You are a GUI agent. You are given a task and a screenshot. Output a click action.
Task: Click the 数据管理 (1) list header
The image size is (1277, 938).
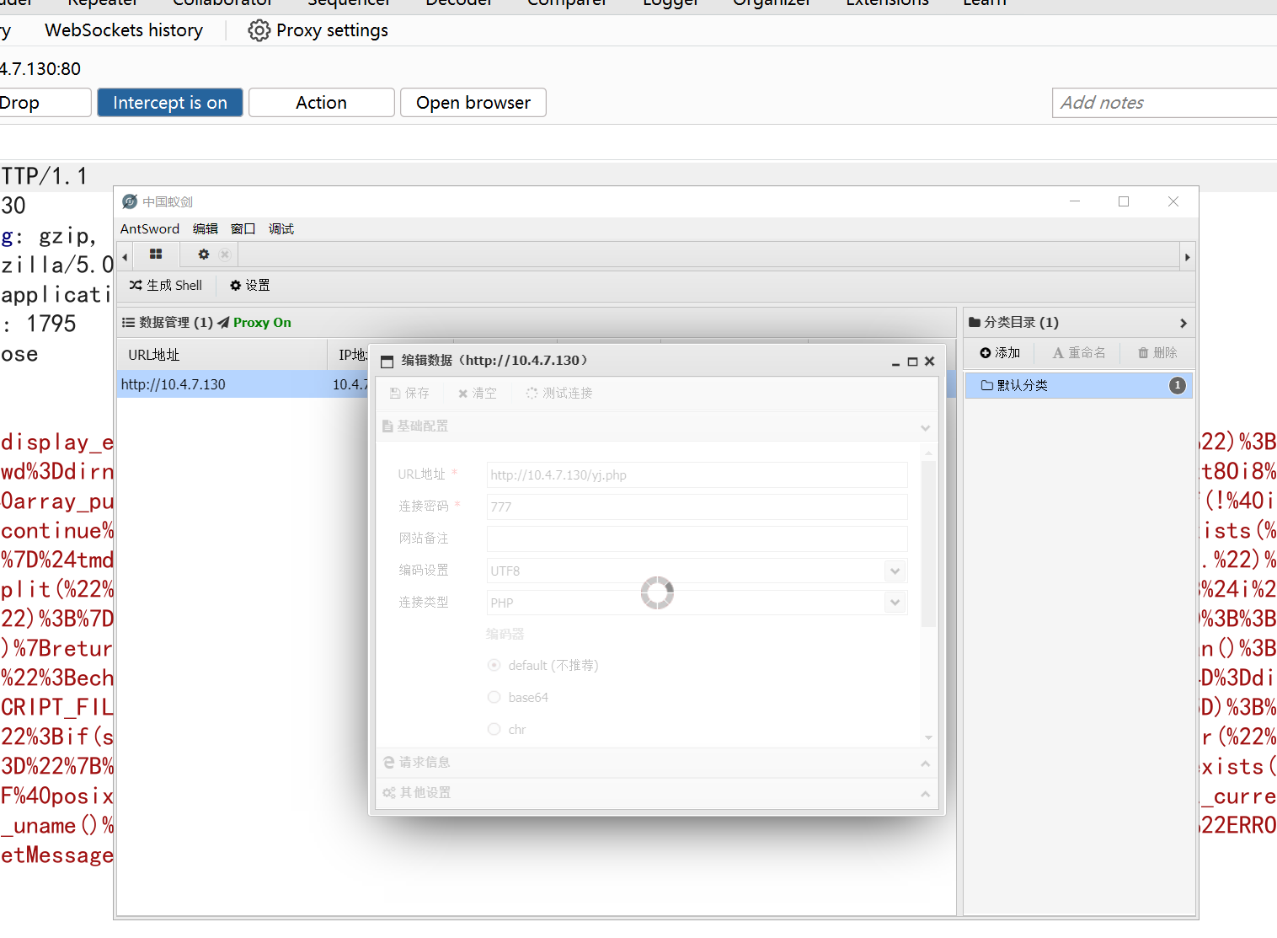pyautogui.click(x=168, y=322)
